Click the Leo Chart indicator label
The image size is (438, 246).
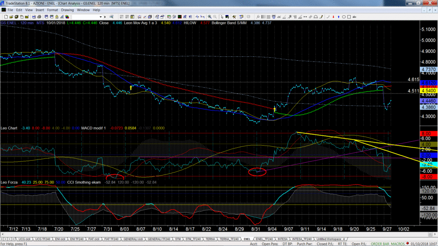tap(9, 128)
